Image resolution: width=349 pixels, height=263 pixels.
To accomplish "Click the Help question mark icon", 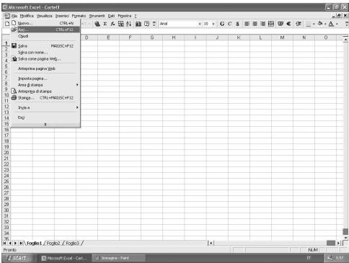I will coord(146,24).
